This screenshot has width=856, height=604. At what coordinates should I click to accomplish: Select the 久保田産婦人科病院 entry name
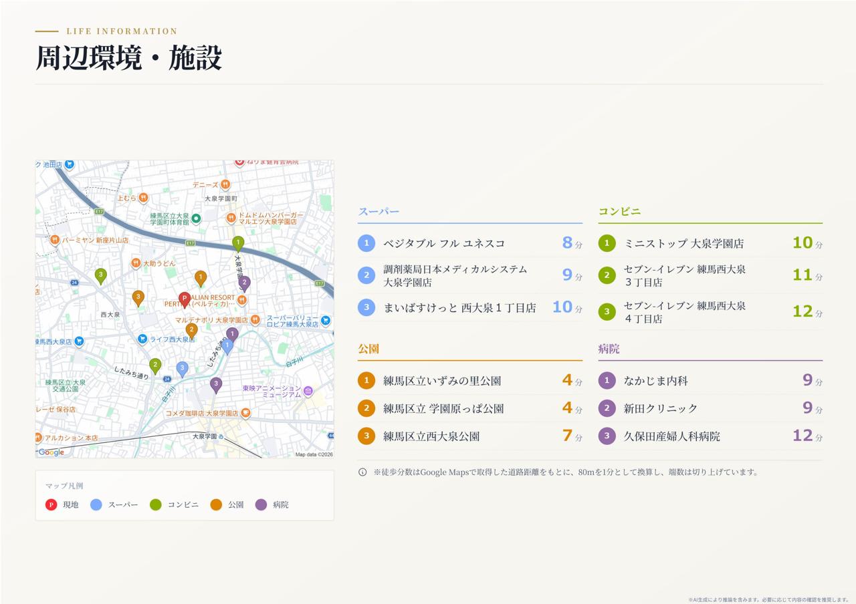[672, 436]
